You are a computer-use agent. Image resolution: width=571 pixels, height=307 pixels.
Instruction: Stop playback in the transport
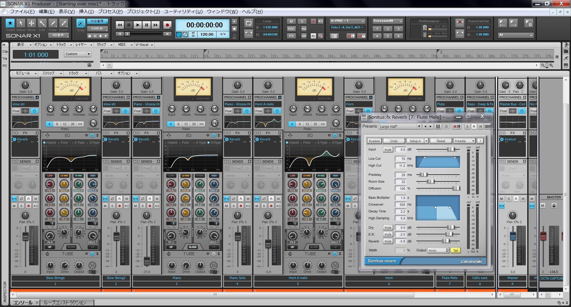click(129, 25)
